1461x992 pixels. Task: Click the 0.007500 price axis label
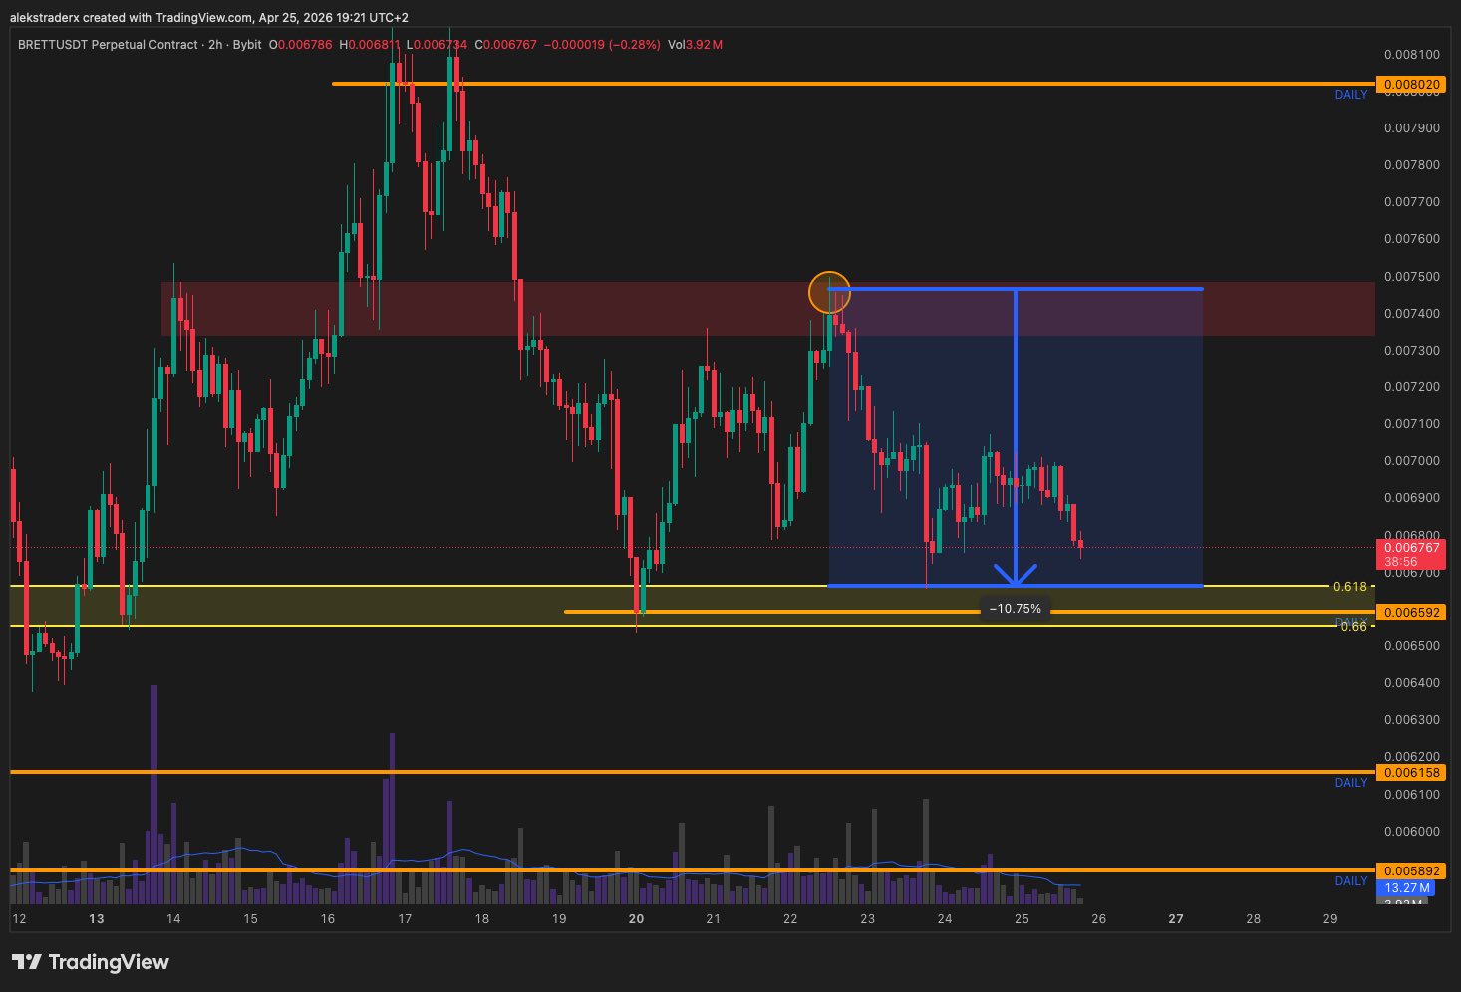coord(1412,277)
